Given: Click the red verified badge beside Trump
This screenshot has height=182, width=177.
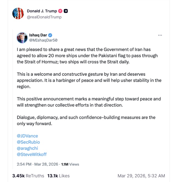Looking at the screenshot, I should click(x=60, y=11).
